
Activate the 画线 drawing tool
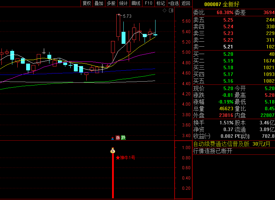click(136, 3)
